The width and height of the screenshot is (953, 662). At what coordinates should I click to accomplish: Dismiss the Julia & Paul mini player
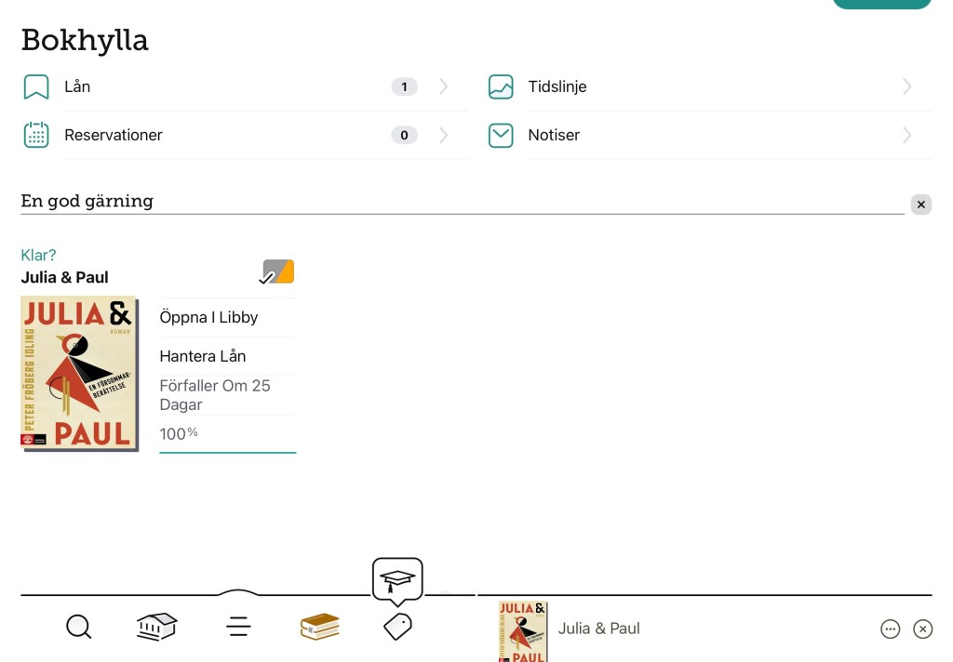[922, 629]
